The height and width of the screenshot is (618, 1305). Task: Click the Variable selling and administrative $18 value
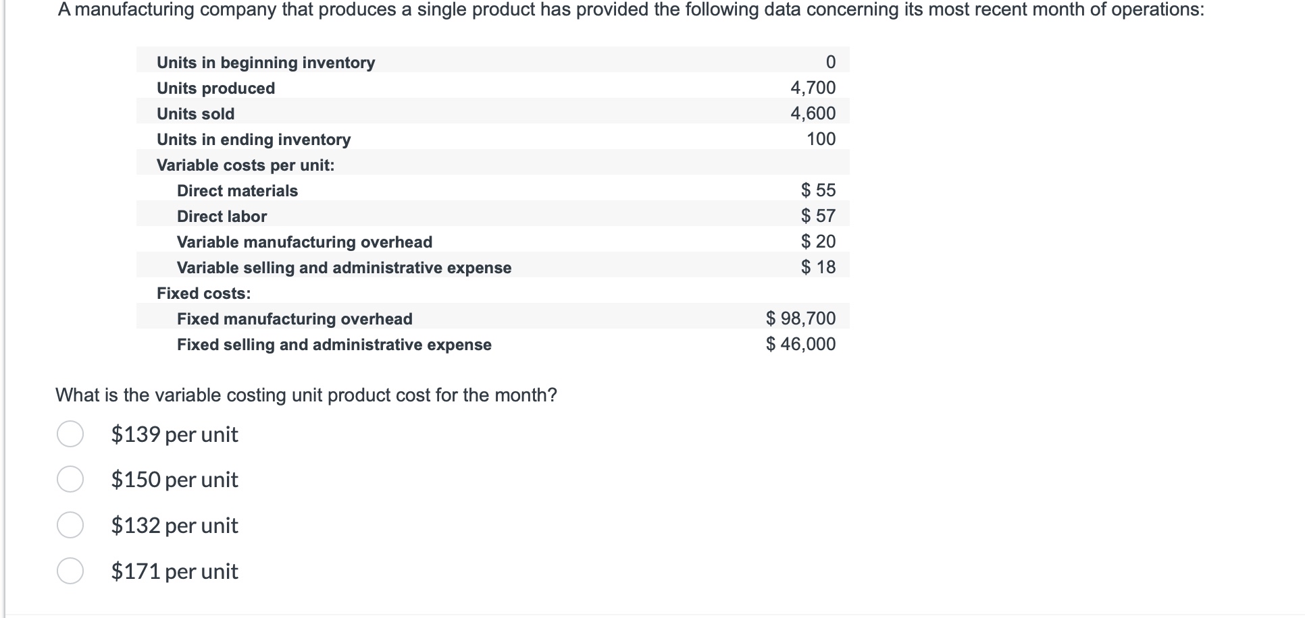[818, 267]
